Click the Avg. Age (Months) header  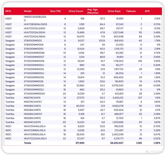(x=93, y=11)
